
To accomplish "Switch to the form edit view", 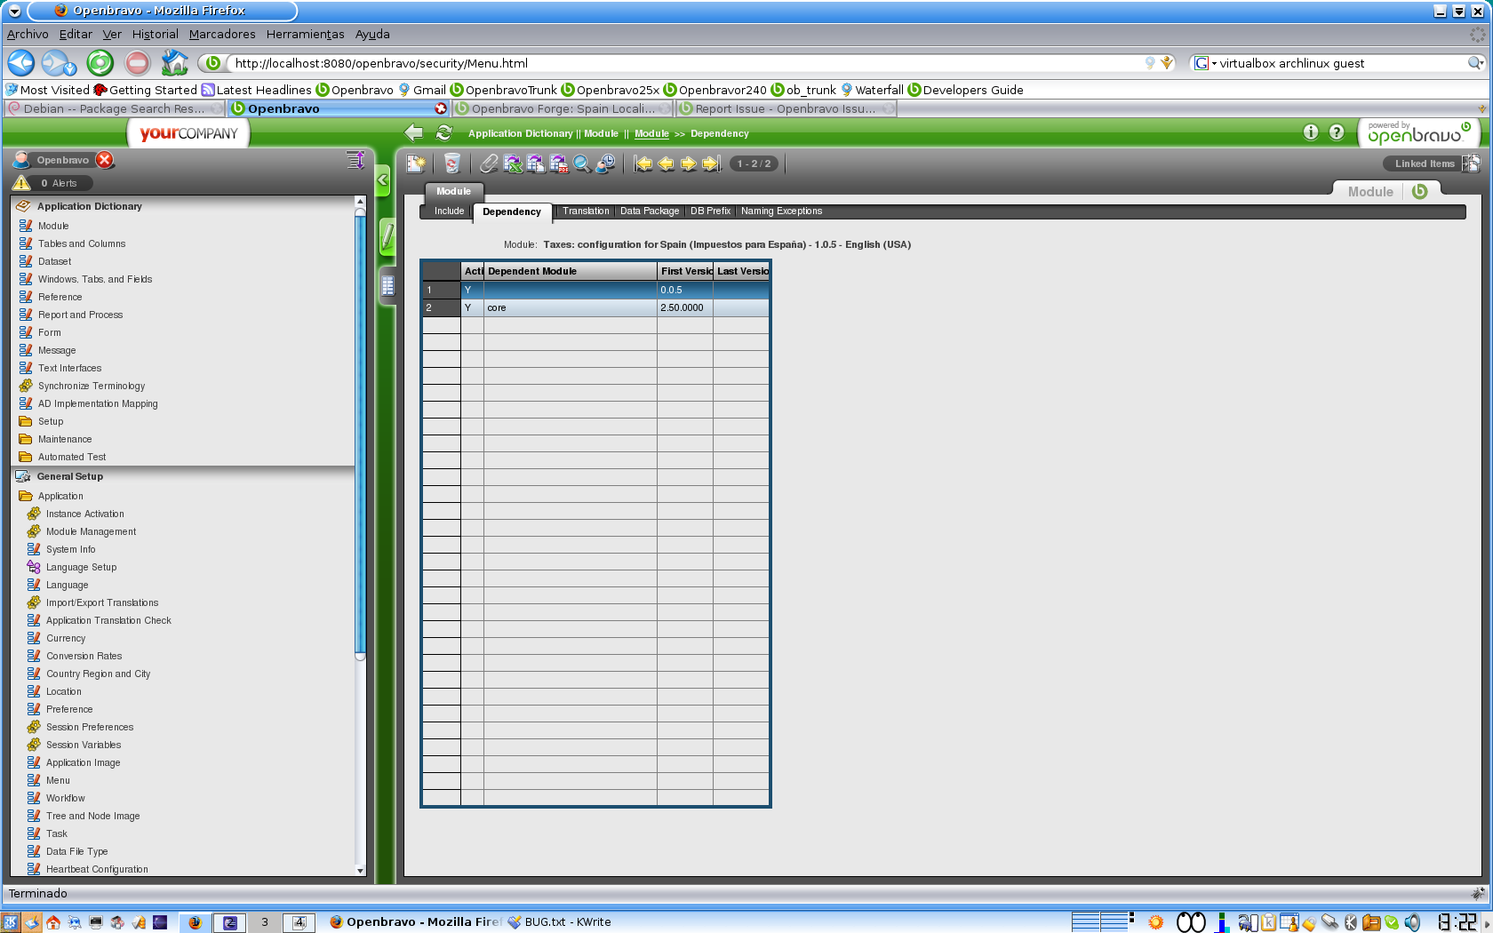I will click(387, 236).
